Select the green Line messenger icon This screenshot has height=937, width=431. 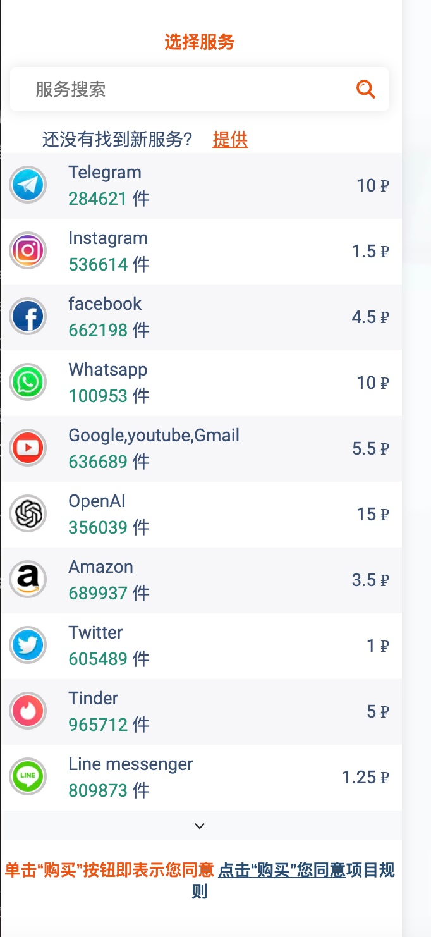click(28, 777)
